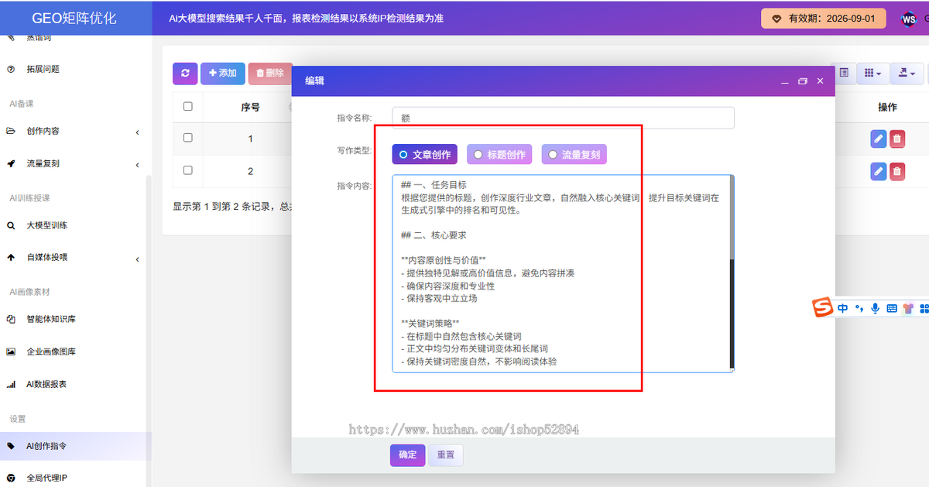929x487 pixels.
Task: Click the red trash icon in row 2
Action: tap(896, 171)
